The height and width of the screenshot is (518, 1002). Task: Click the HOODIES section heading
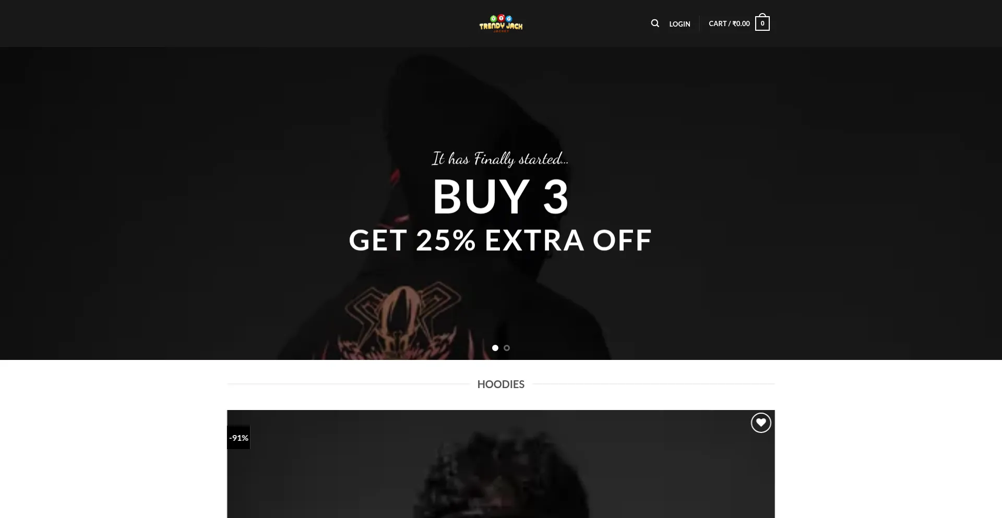tap(501, 384)
